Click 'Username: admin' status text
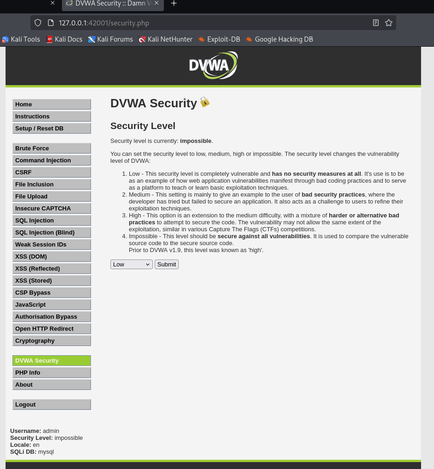Viewport: 434px width, 469px height. coord(35,431)
